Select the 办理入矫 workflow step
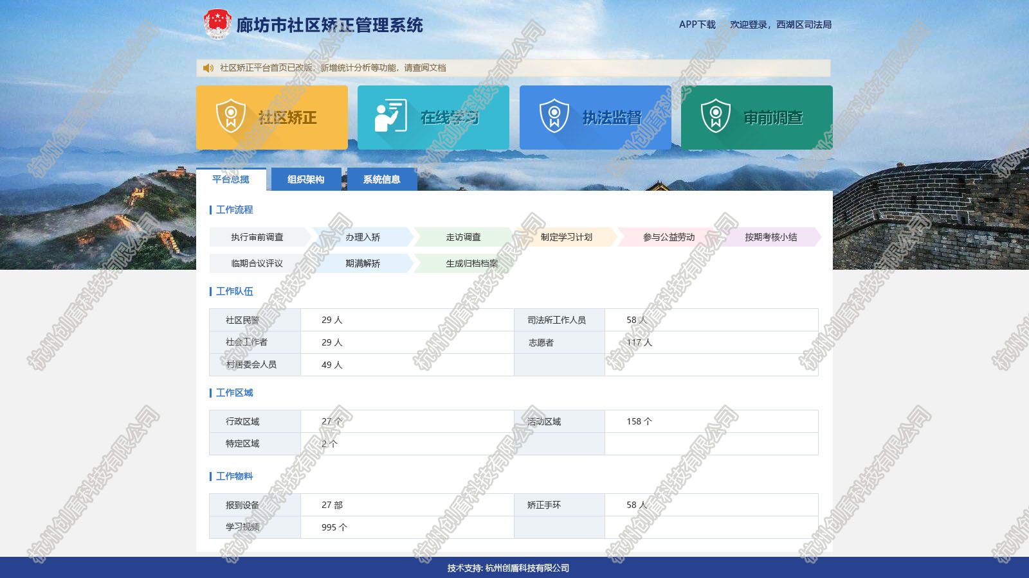The image size is (1029, 578). pyautogui.click(x=363, y=237)
